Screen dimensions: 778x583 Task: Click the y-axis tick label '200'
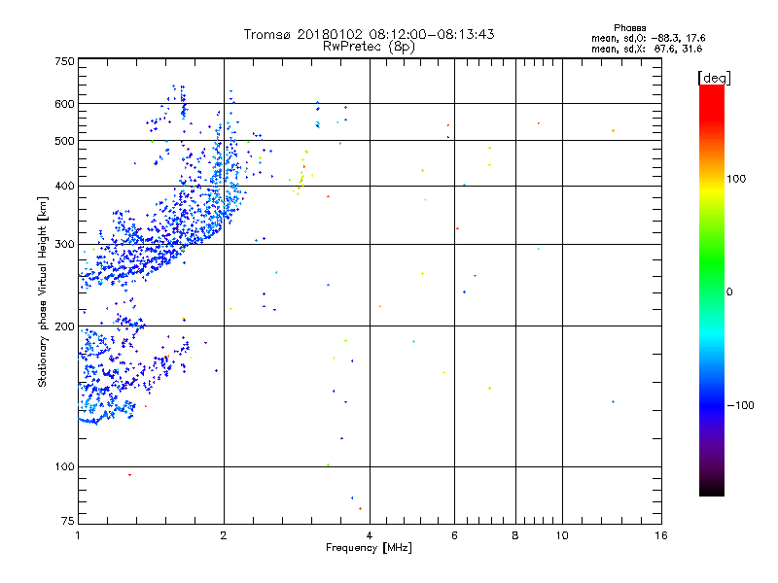click(64, 326)
